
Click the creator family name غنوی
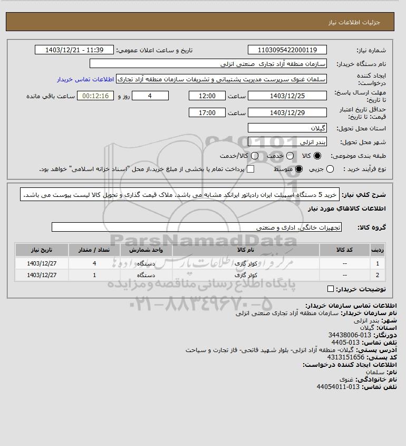click(346, 379)
